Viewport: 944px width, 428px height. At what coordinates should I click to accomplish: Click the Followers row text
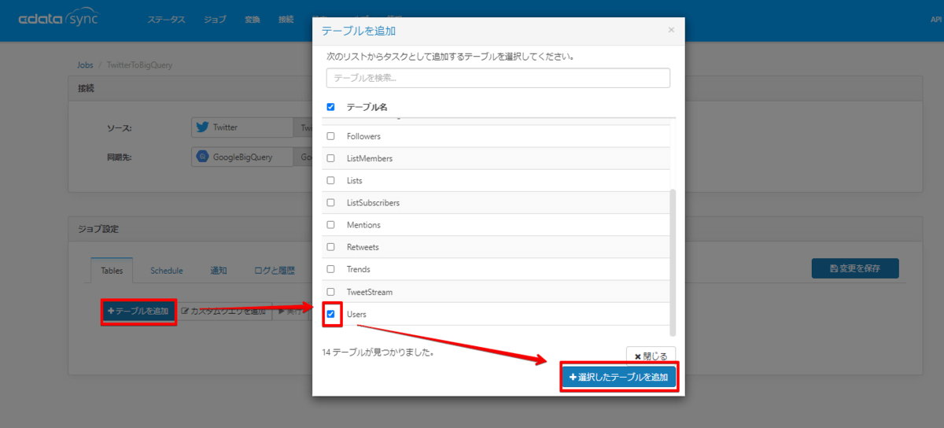(x=363, y=136)
